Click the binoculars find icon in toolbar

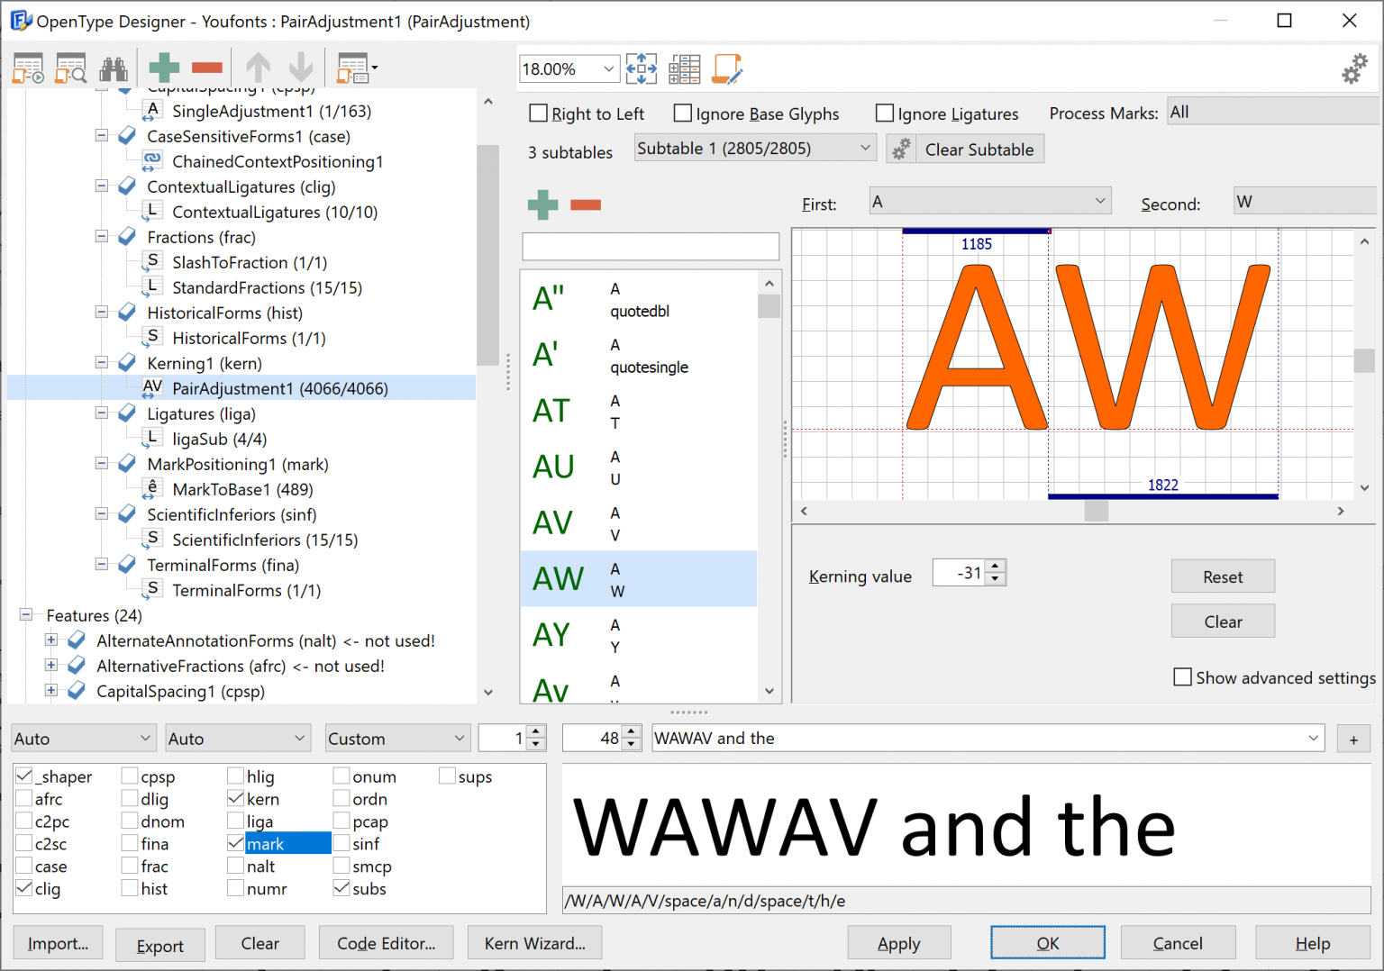point(114,68)
